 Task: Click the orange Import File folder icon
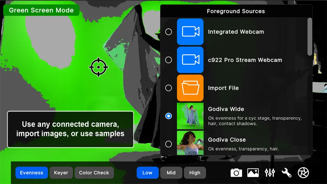(190, 88)
